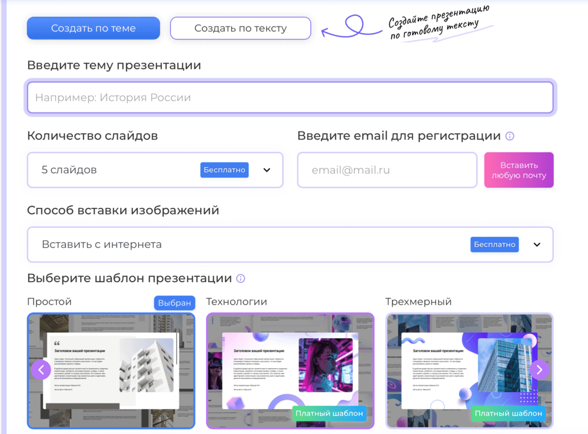Image resolution: width=588 pixels, height=434 pixels.
Task: Click the email registration input field
Action: click(387, 170)
